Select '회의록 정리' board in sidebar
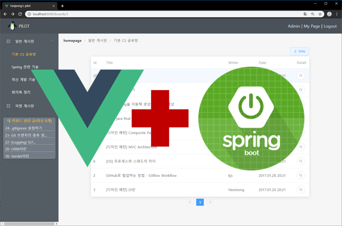Image resolution: width=342 pixels, height=226 pixels. click(x=21, y=92)
